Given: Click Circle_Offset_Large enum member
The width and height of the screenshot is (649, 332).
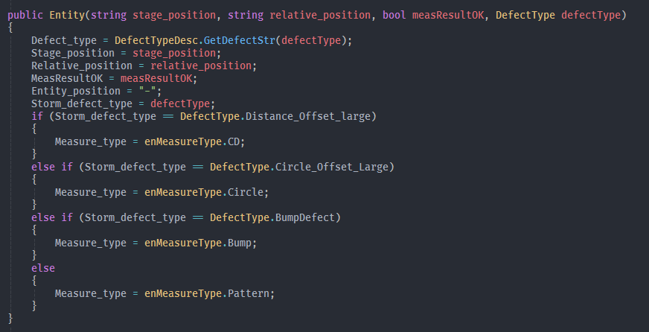Looking at the screenshot, I should point(332,167).
